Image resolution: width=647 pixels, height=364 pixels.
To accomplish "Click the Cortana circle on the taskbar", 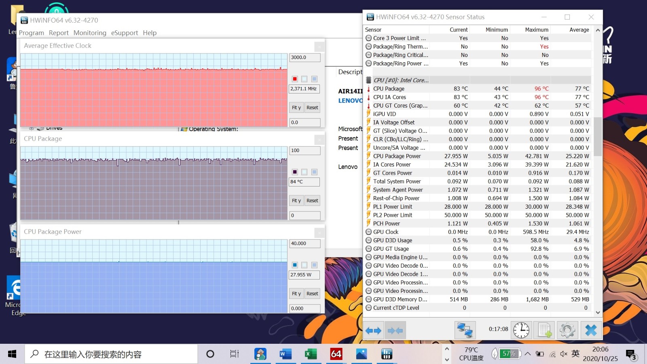I will pos(210,354).
